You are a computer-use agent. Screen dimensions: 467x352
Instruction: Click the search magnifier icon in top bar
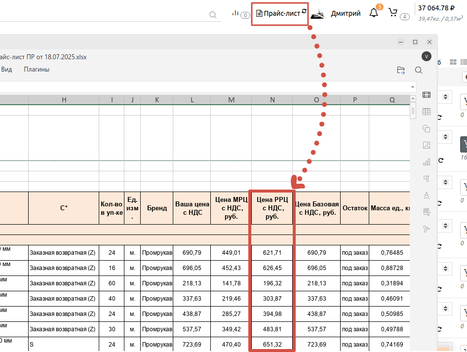tap(213, 15)
